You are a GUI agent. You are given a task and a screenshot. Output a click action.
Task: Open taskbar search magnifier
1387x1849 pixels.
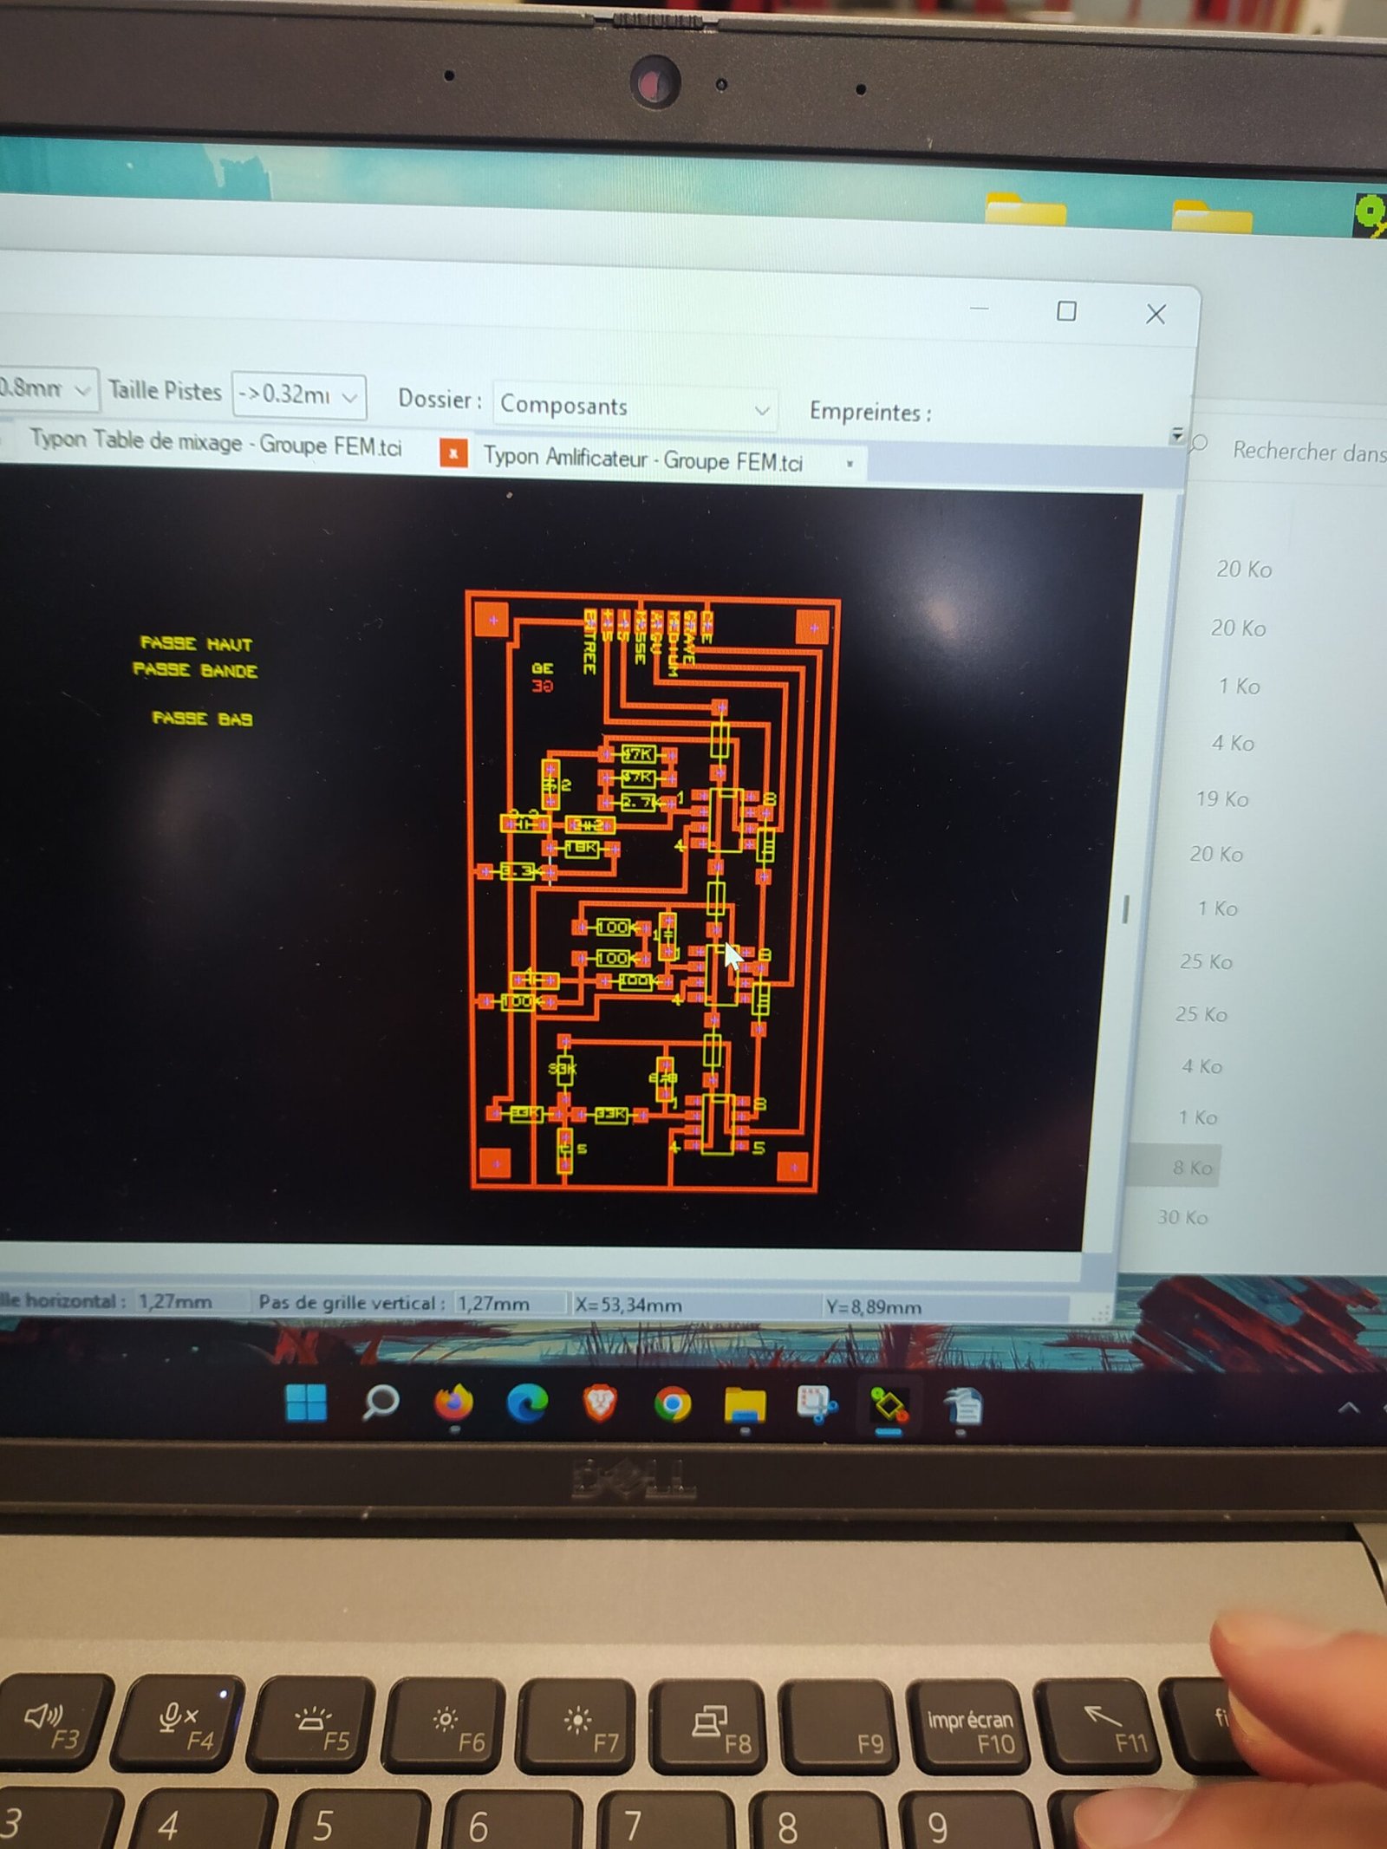tap(380, 1402)
